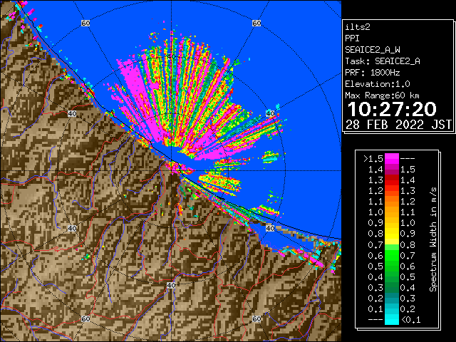Viewport: 456px width, 342px height.
Task: Click the magenta swatch beside >1.5 in legend
Action: point(392,159)
